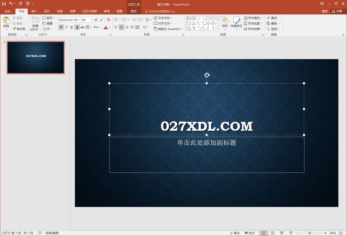Click the Clear Formatting eraser icon
Image resolution: width=347 pixels, height=236 pixels.
point(108,20)
